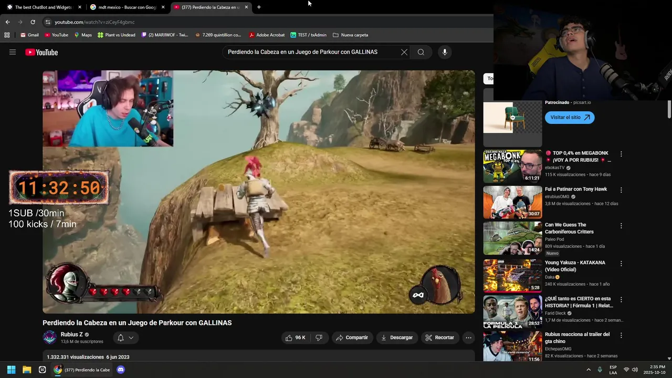Open Wi-Fi network settings in tray

pos(626,370)
